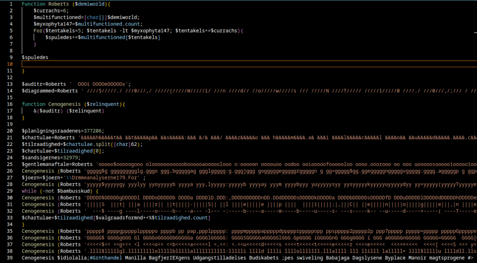477x263 pixels.
Task: Click &($auditr) call on line 17
Action: point(48,111)
